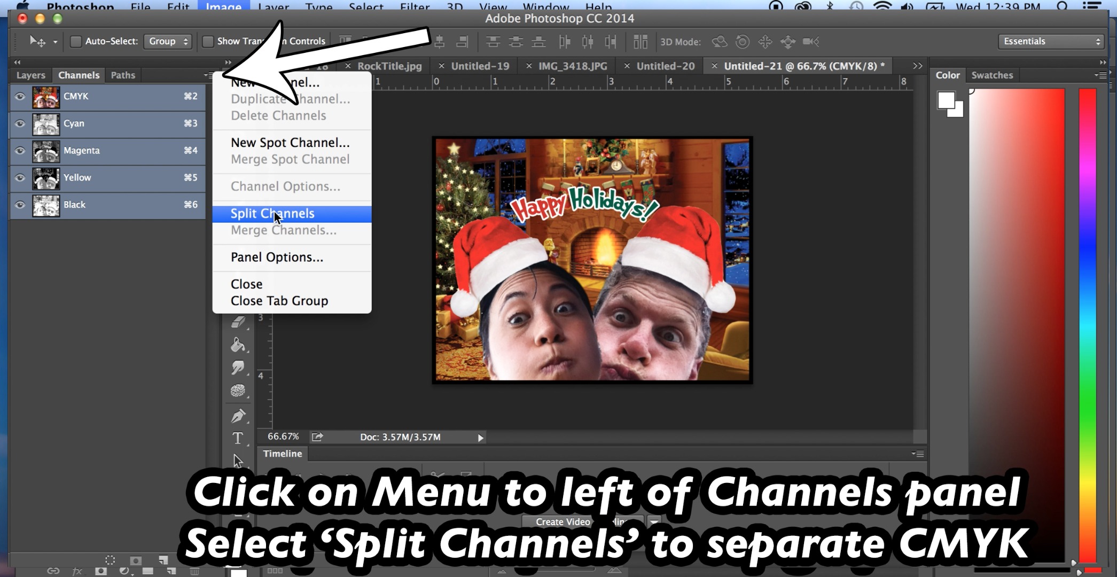This screenshot has height=577, width=1117.
Task: Enable the Auto-Select checkbox
Action: tap(76, 41)
